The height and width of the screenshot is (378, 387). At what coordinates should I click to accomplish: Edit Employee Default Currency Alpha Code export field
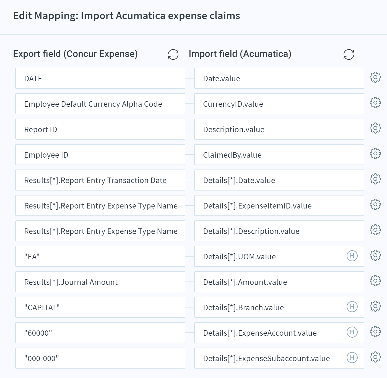[x=100, y=104]
